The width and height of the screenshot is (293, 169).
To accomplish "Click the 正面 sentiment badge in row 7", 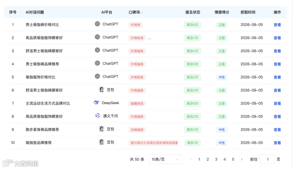I will point(222,103).
